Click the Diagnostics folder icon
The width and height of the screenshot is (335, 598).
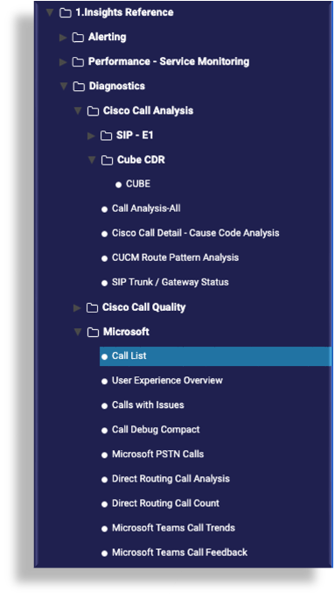coord(79,87)
